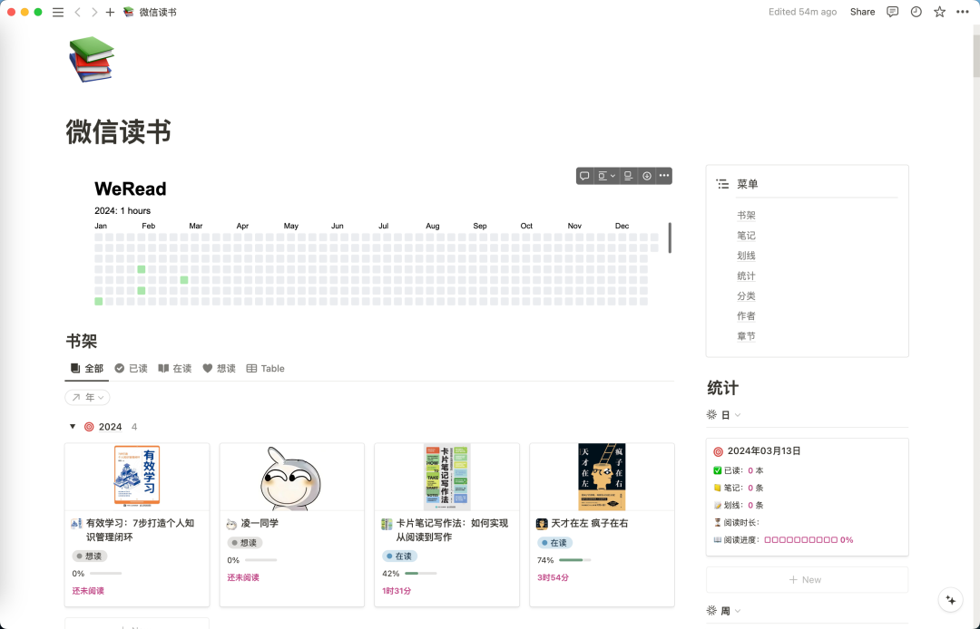The image size is (980, 629).
Task: Open top-right page options ellipsis
Action: 963,12
